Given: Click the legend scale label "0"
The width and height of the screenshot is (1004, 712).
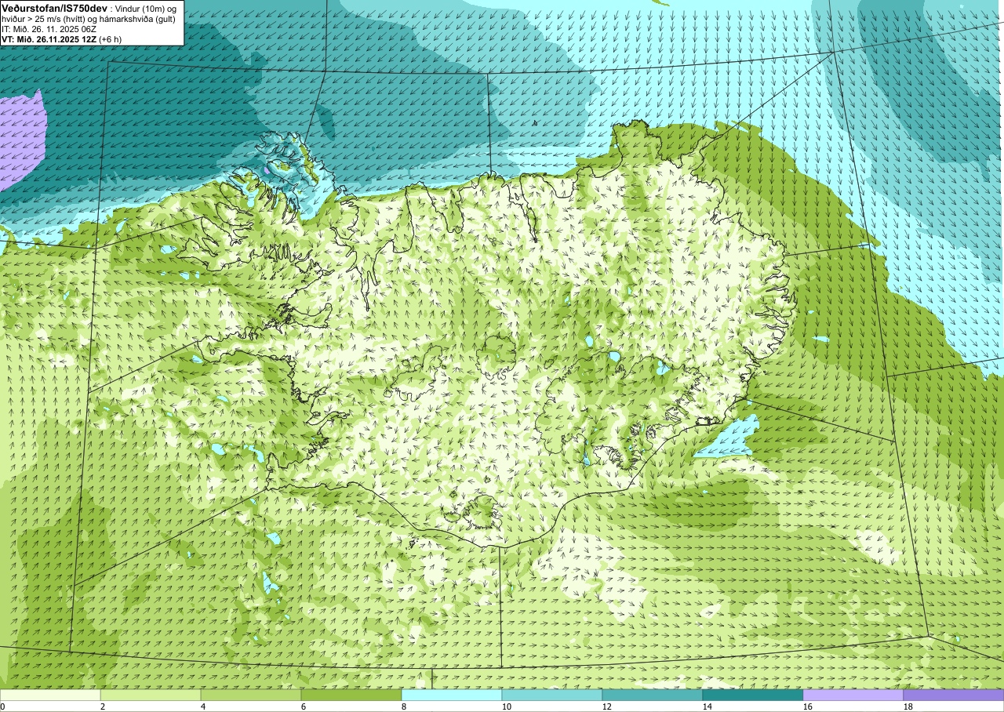Looking at the screenshot, I should click(x=2, y=707).
